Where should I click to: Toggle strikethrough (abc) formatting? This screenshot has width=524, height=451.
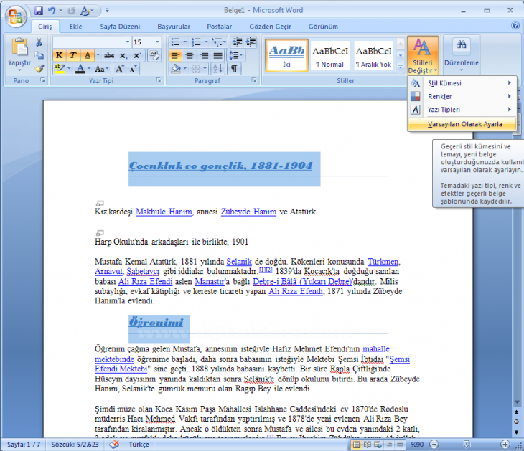(109, 55)
